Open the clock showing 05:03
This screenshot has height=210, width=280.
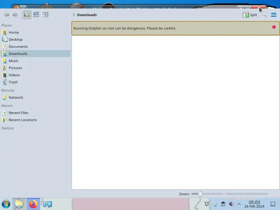click(254, 204)
